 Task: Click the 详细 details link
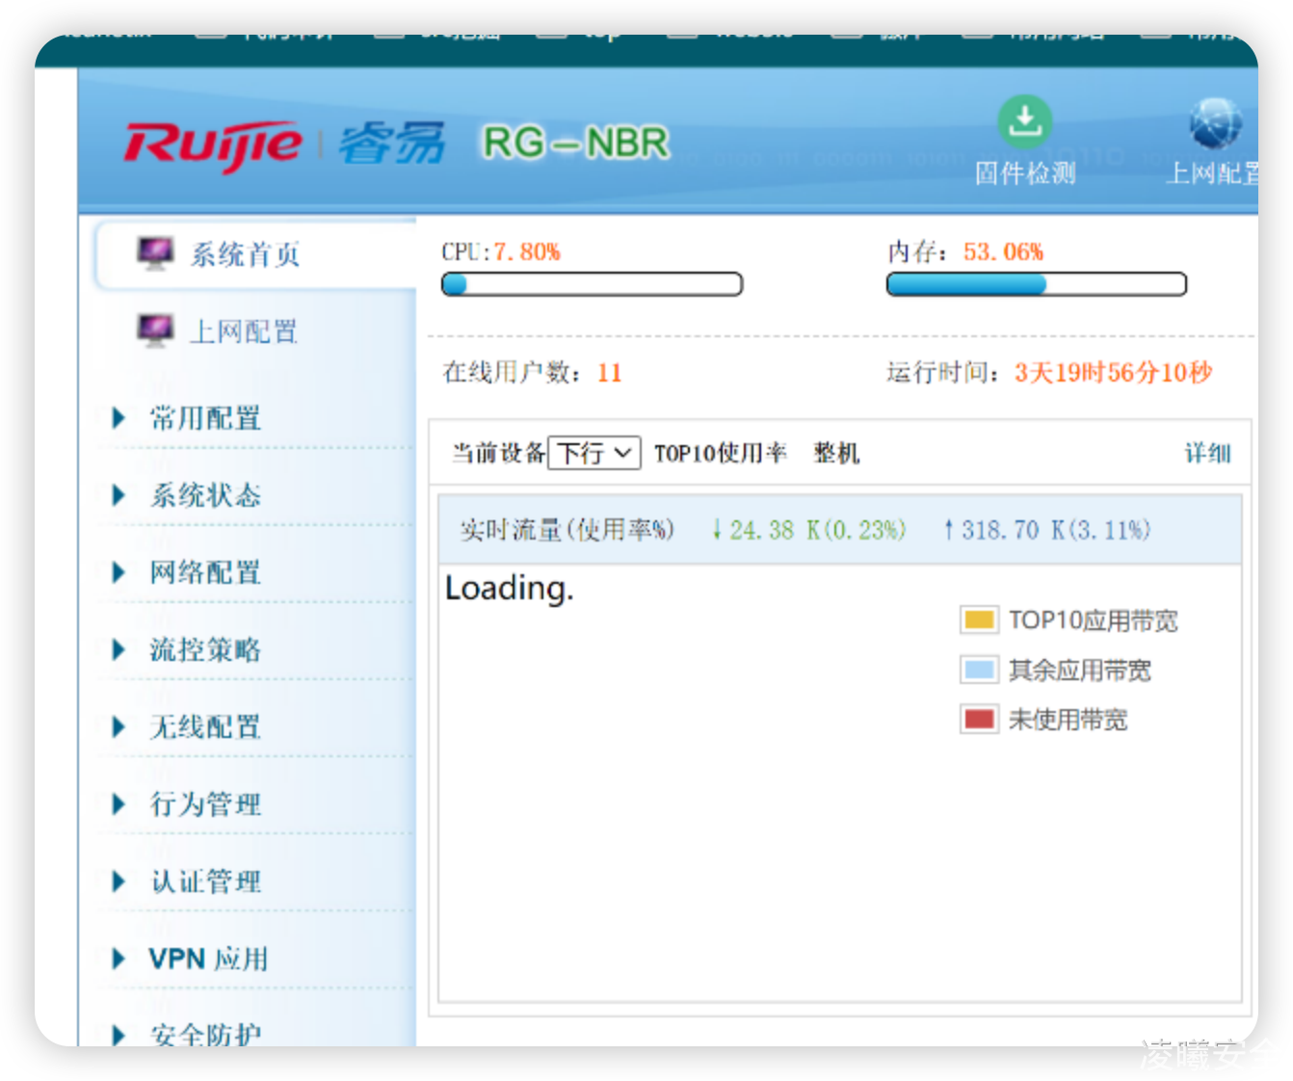coord(1207,453)
